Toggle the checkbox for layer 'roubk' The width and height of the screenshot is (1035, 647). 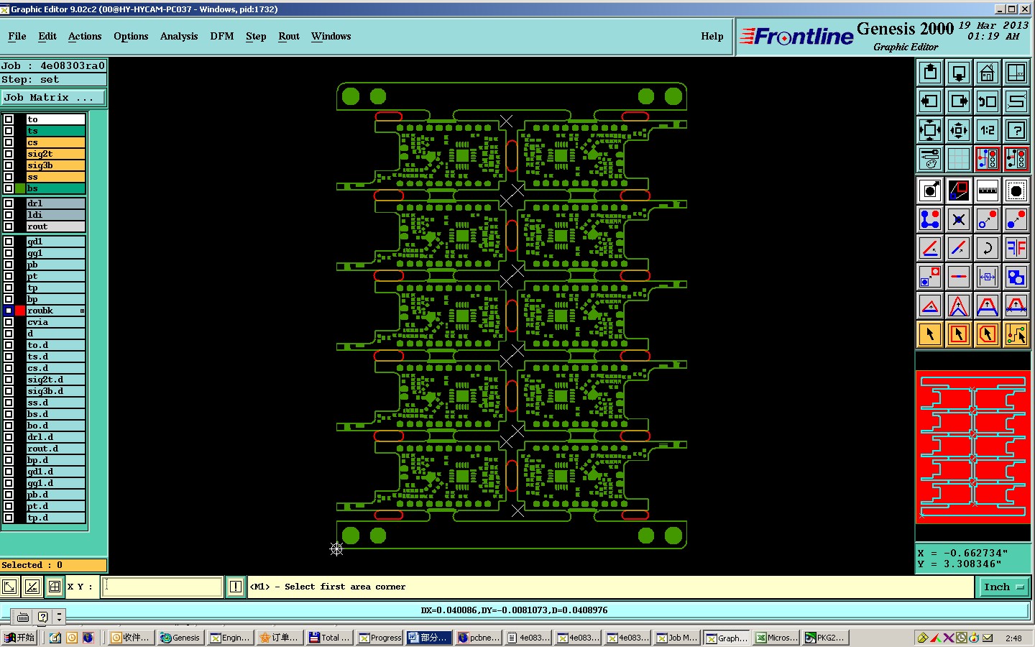[x=9, y=311]
